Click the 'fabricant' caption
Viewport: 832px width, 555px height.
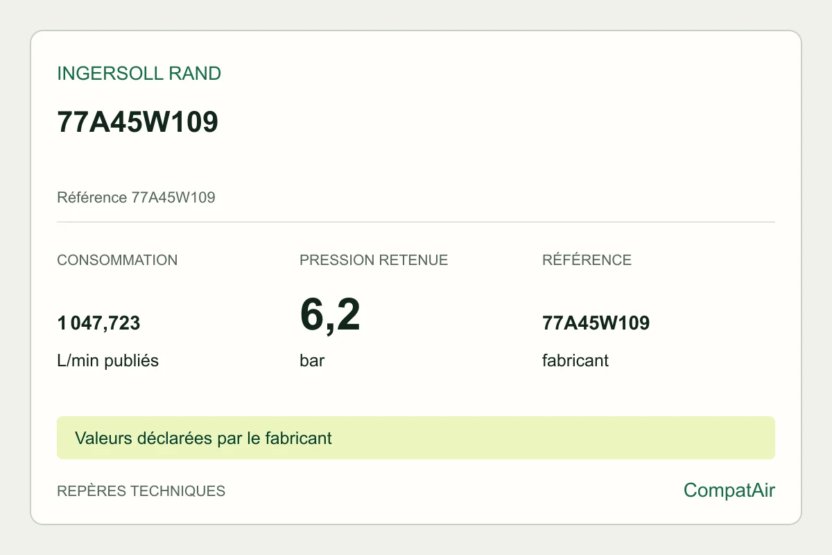click(x=575, y=361)
